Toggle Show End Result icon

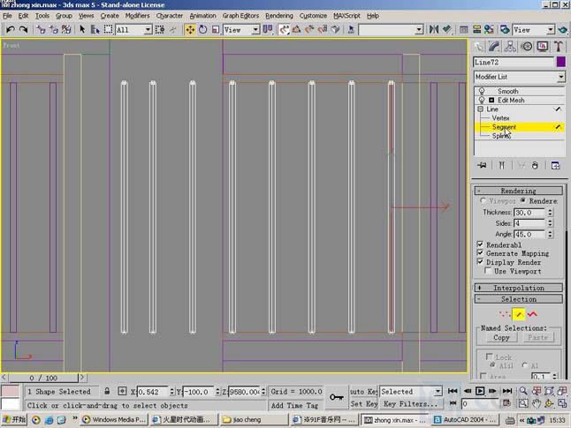[x=502, y=165]
